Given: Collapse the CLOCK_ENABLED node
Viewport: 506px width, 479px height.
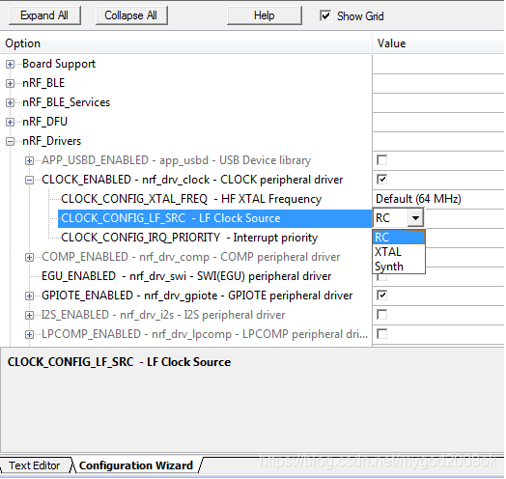Looking at the screenshot, I should (x=29, y=181).
